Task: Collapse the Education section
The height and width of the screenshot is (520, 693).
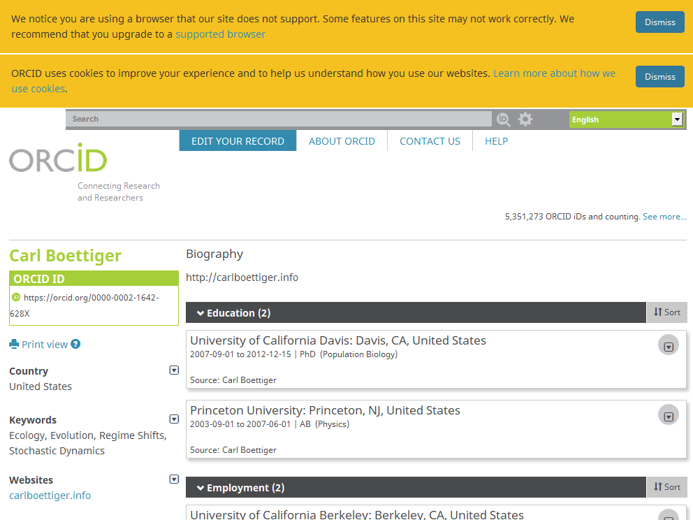Action: pyautogui.click(x=201, y=312)
